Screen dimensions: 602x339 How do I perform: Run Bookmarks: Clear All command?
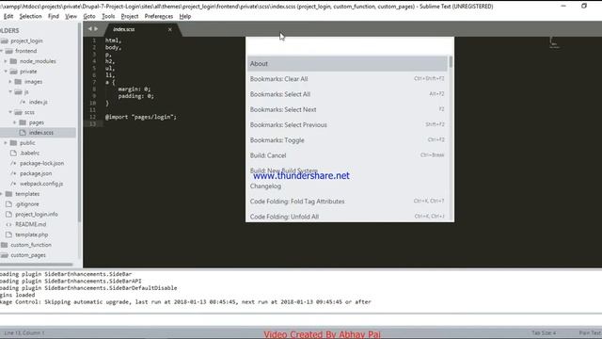click(x=347, y=79)
